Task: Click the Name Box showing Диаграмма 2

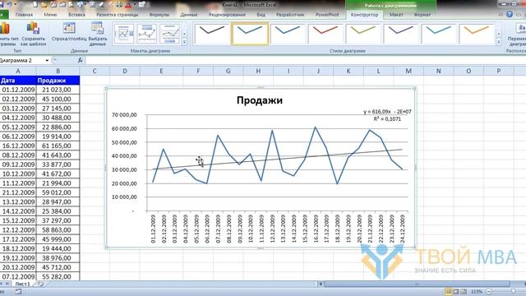Action: [22, 60]
